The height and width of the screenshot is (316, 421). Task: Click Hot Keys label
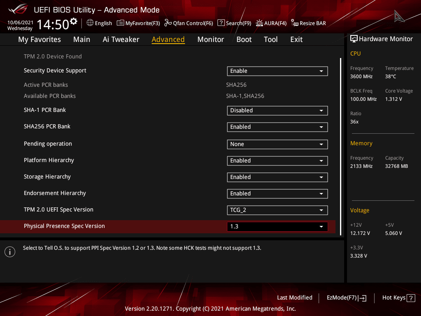pyautogui.click(x=393, y=298)
